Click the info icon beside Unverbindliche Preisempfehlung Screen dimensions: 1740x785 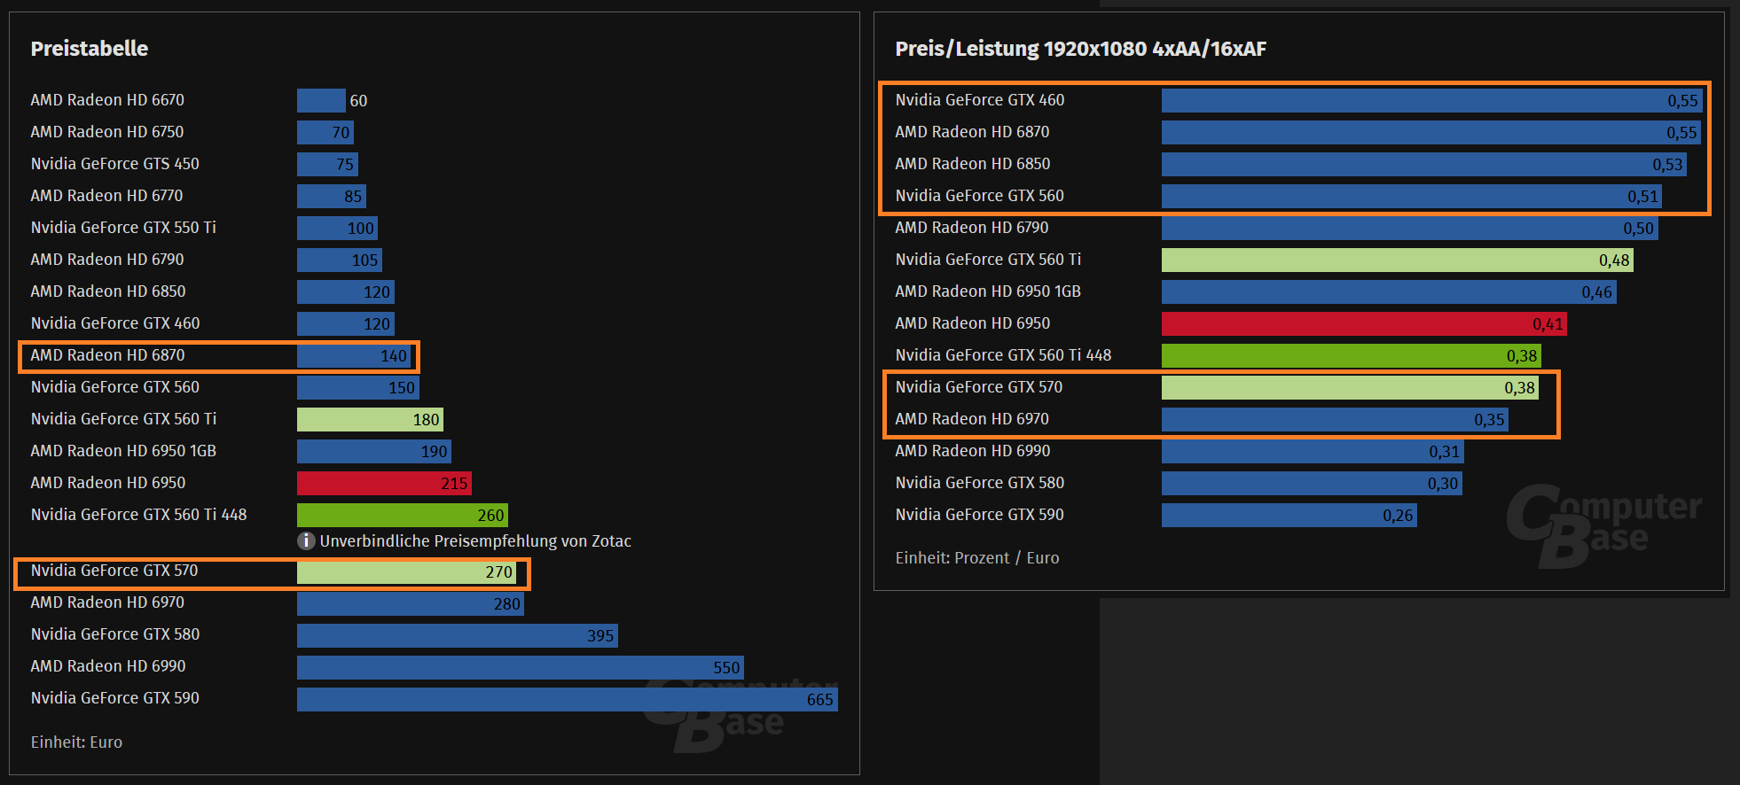[306, 540]
